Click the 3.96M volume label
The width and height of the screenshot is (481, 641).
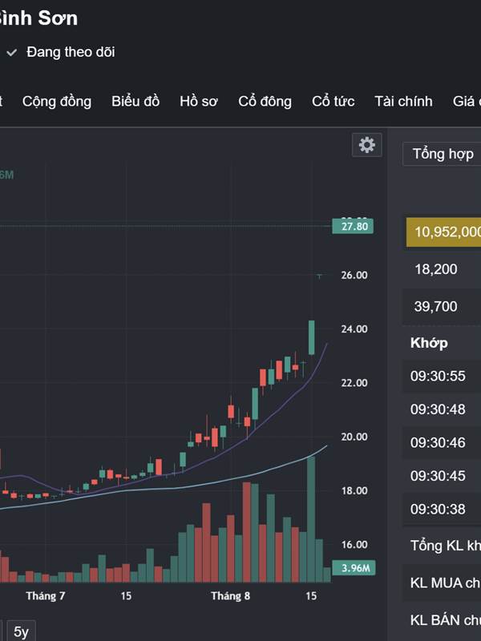point(354,568)
